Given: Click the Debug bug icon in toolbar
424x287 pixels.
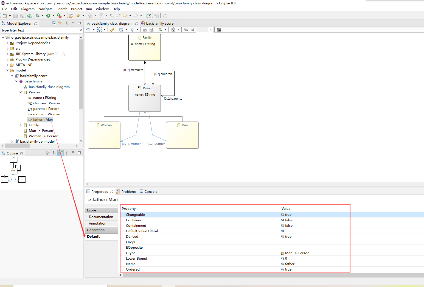Looking at the screenshot, I should coord(38,16).
